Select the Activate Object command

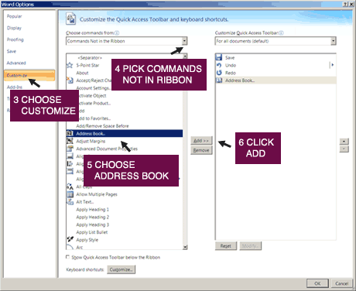92,95
